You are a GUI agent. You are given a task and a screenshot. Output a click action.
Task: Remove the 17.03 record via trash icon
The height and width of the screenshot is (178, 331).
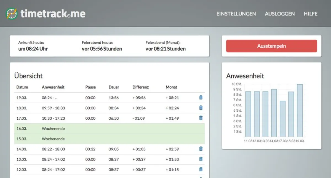pos(201,118)
